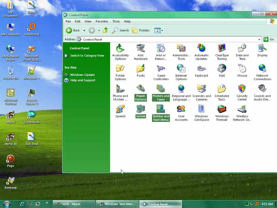Open Security Center icon
Screen dimensions: 277x208
click(242, 93)
